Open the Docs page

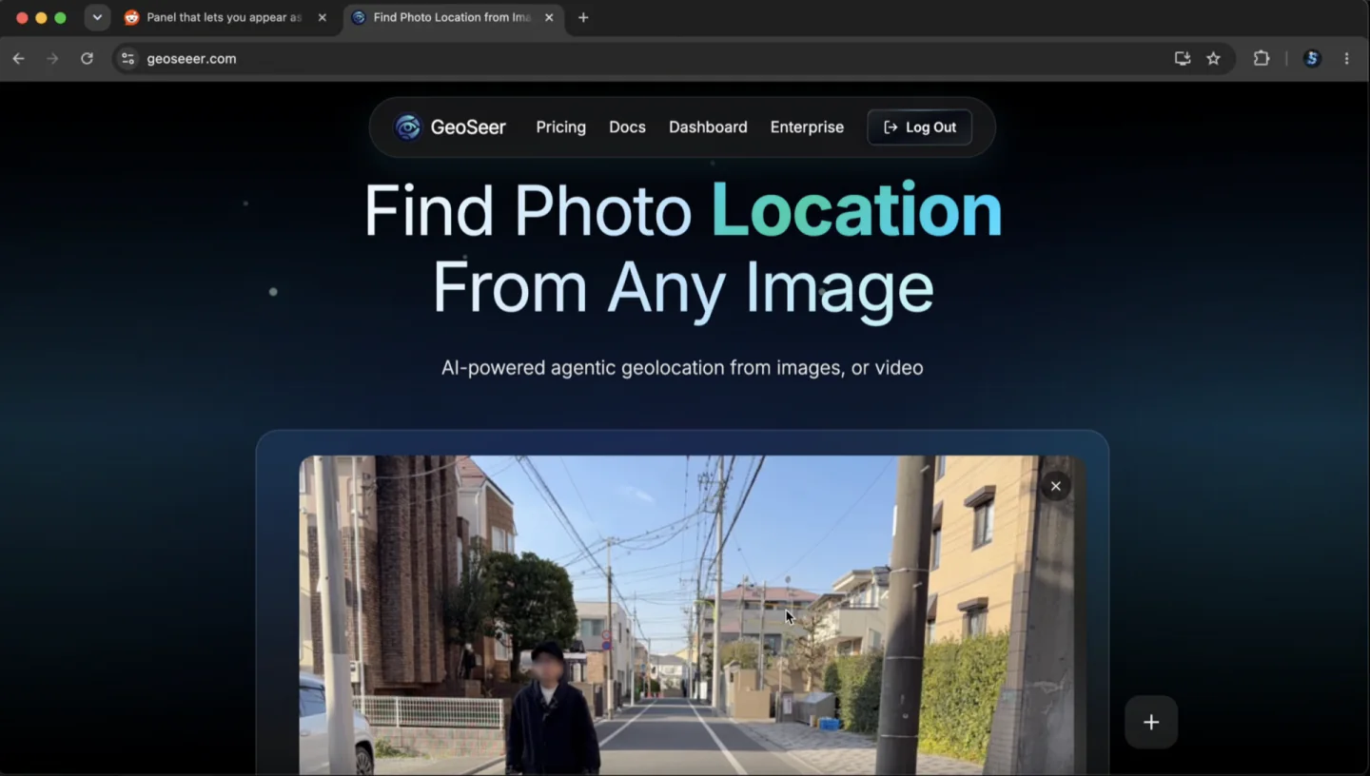pos(627,127)
